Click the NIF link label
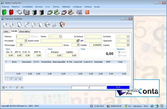The image size is (167, 109). click(82, 41)
